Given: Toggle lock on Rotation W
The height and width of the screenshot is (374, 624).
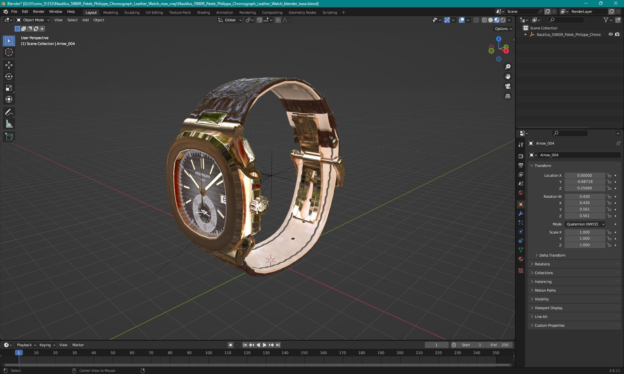Looking at the screenshot, I should click(x=609, y=197).
